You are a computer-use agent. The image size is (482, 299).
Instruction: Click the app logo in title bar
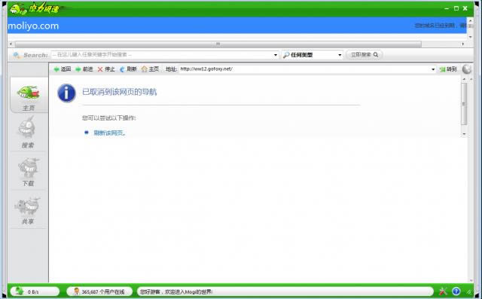(34, 8)
